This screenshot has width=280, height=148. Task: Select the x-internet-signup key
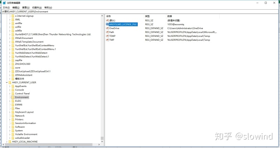coord(24,16)
